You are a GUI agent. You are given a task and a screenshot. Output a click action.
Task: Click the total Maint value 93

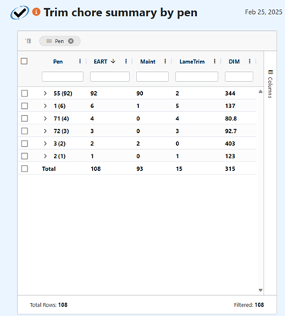140,168
